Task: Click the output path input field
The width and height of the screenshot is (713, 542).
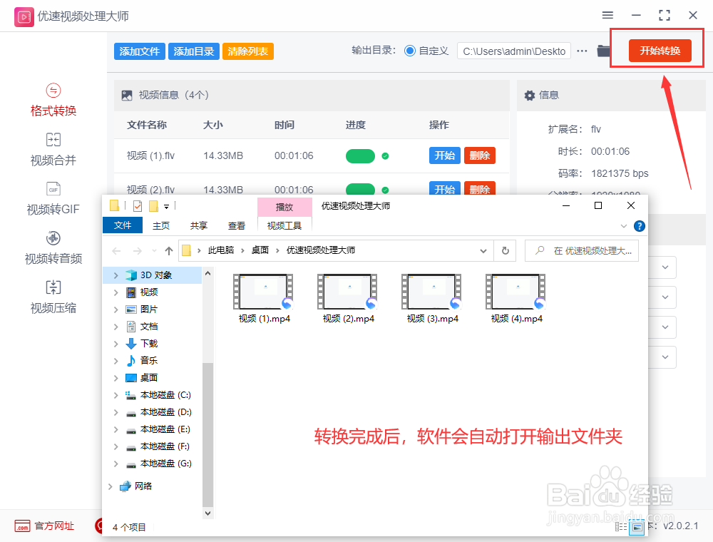Action: [x=514, y=51]
